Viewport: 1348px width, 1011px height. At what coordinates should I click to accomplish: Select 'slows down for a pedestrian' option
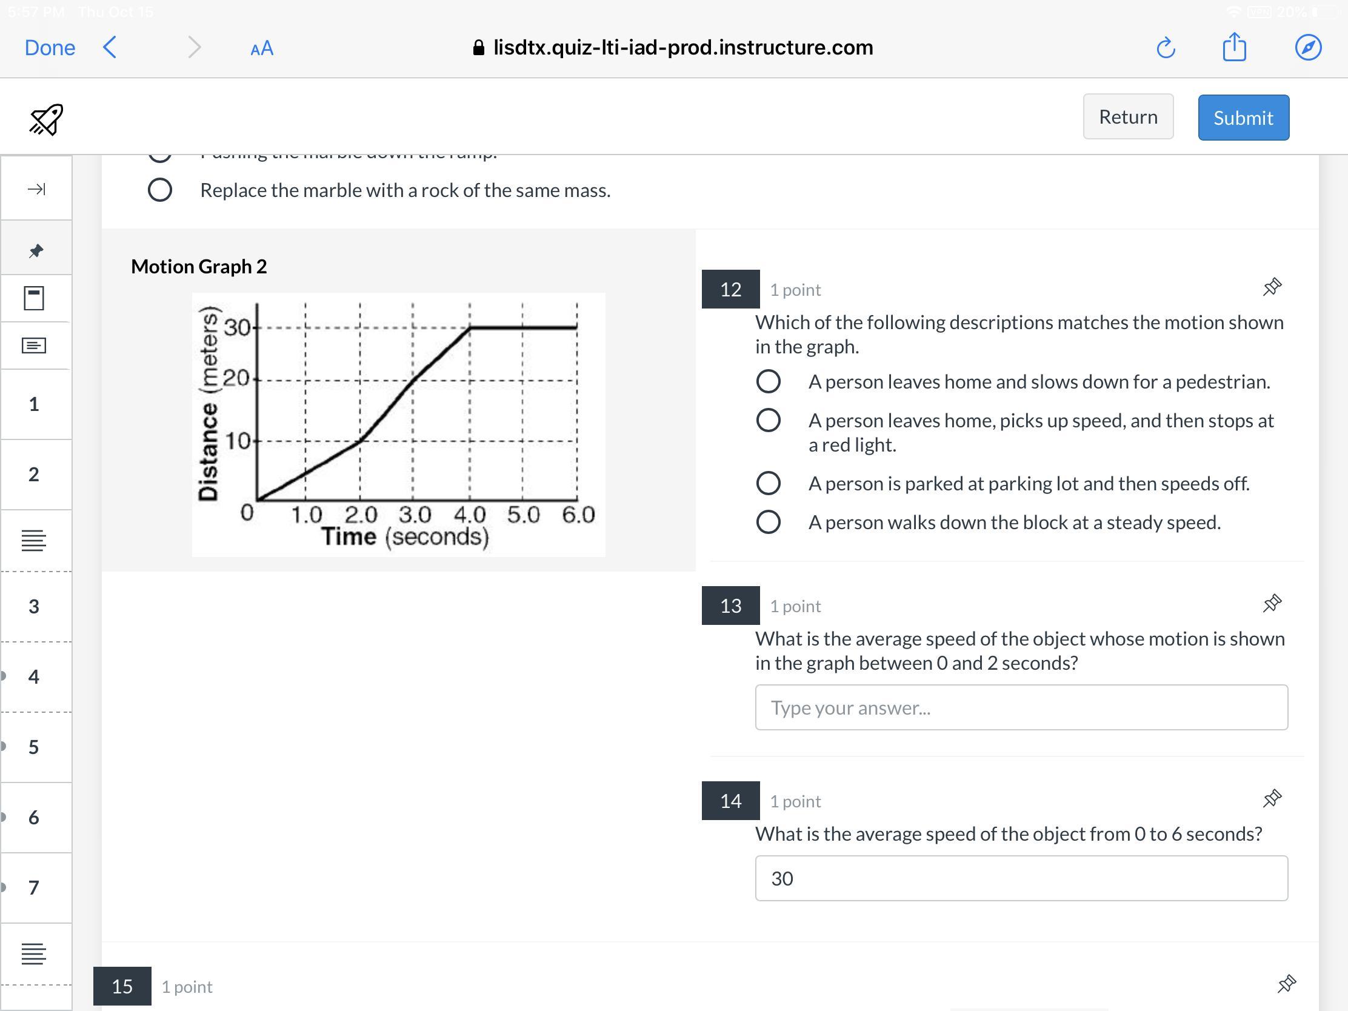click(768, 381)
